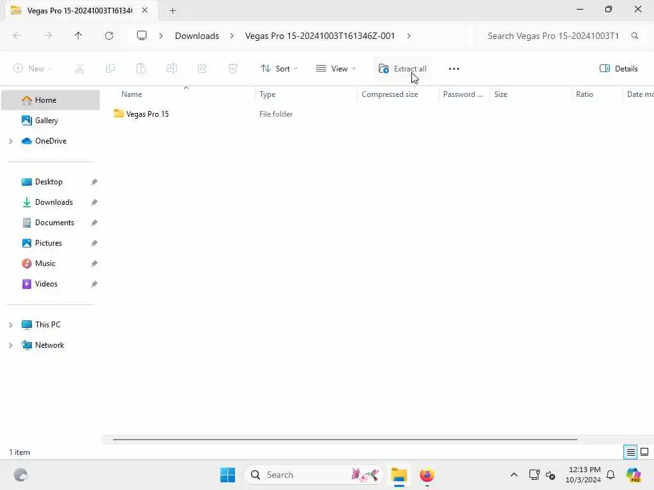Open Firefox from the taskbar
Screen dimensions: 654x490
(x=427, y=475)
